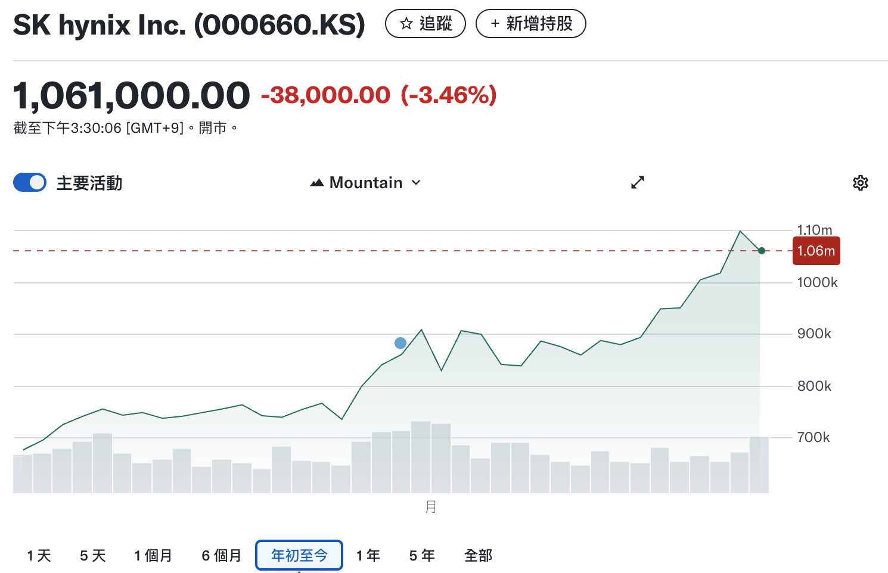Click the 追蹤 button

pos(425,24)
